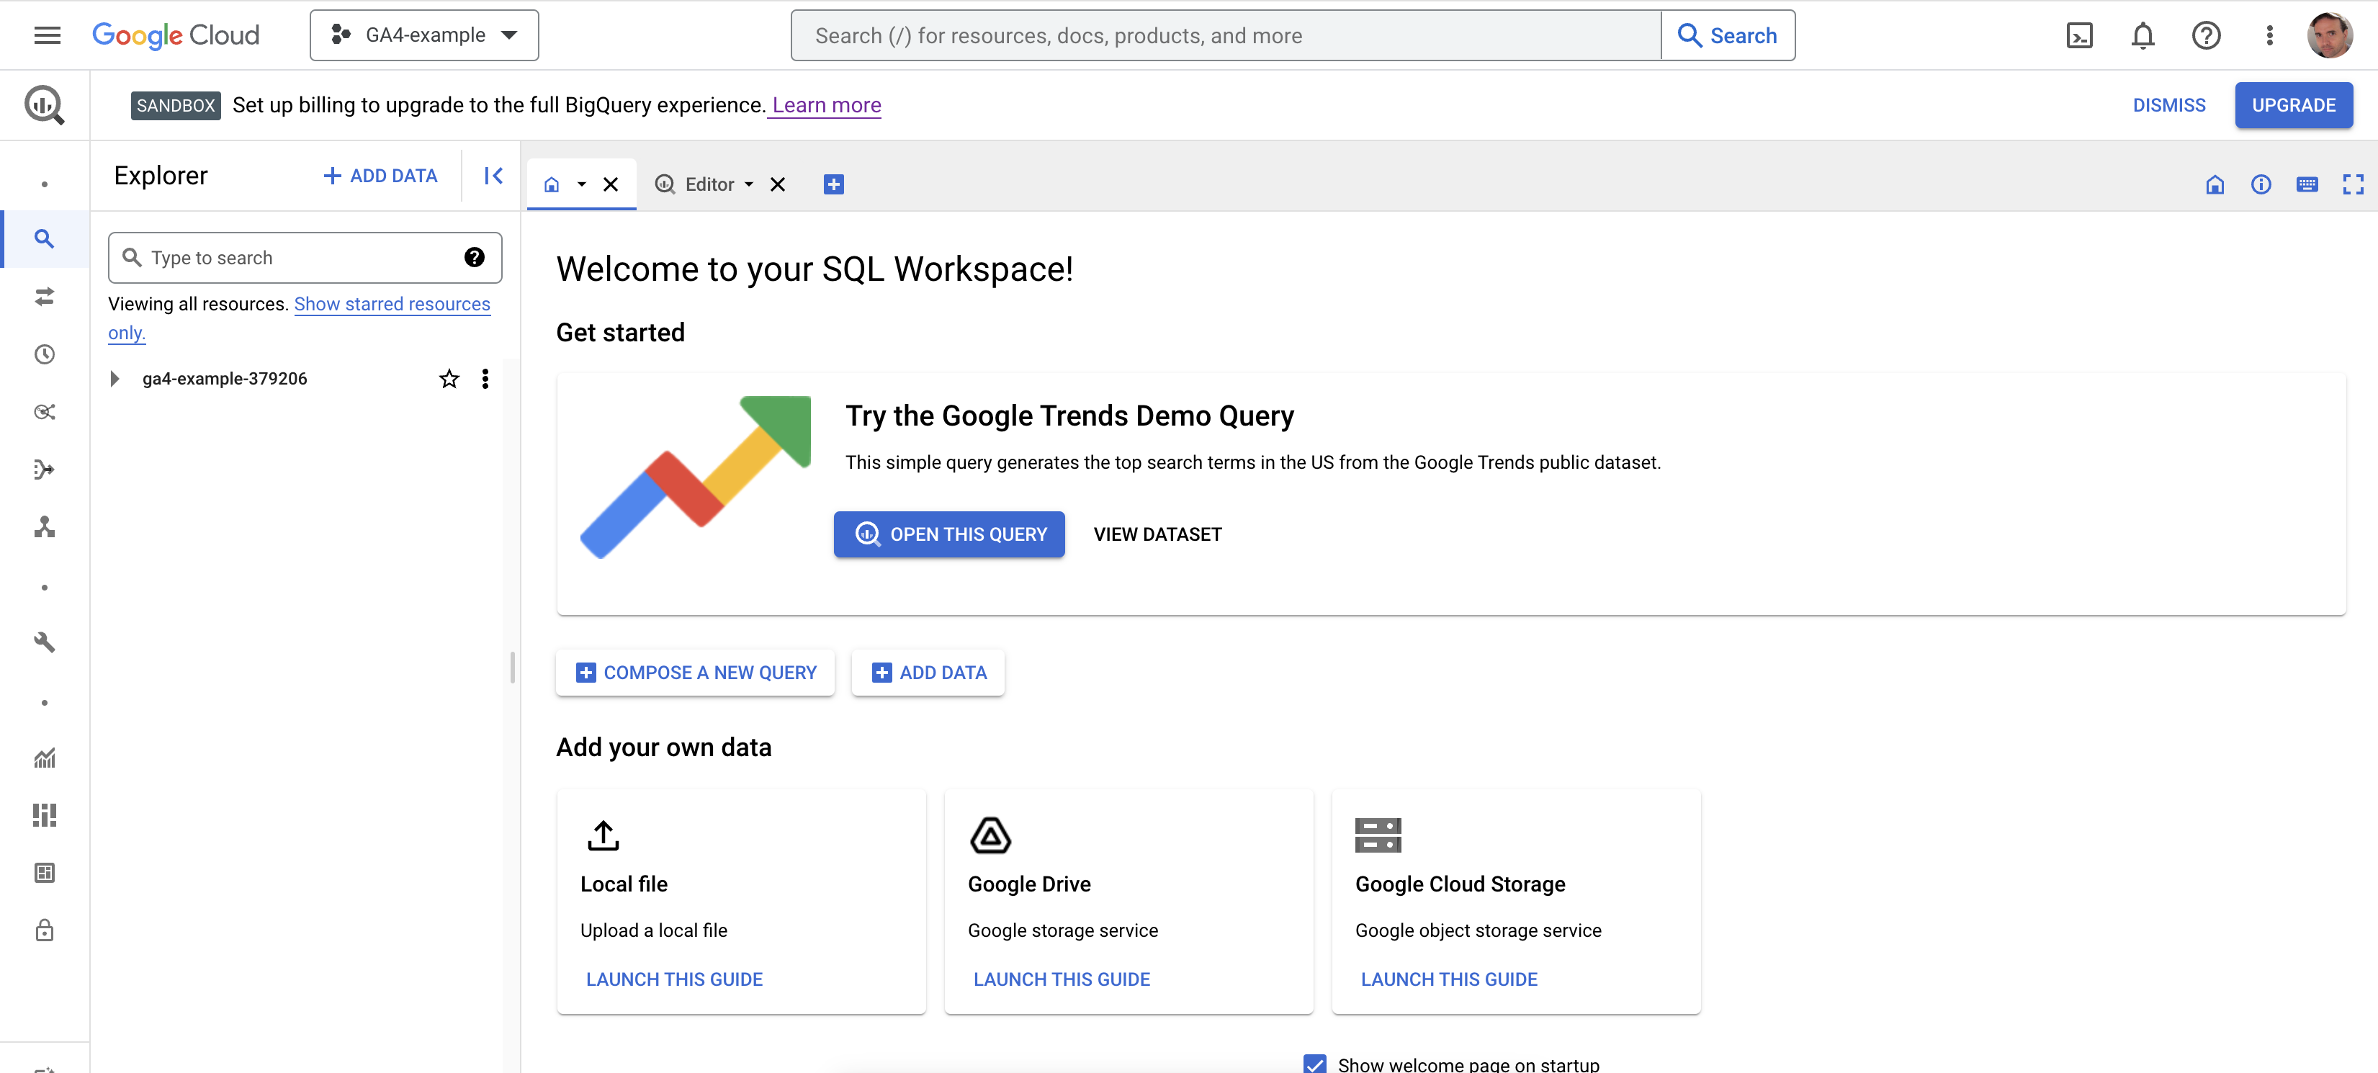Expand the ga4-example-379206 tree node
This screenshot has height=1073, width=2378.
[115, 379]
